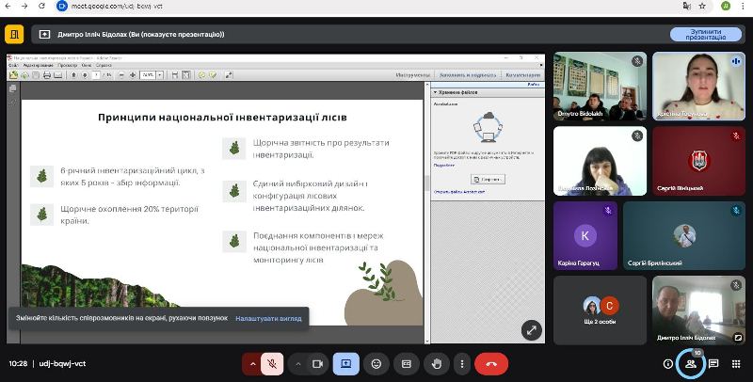Image resolution: width=753 pixels, height=382 pixels.
Task: Expand video settings arrow beside camera
Action: tap(298, 363)
